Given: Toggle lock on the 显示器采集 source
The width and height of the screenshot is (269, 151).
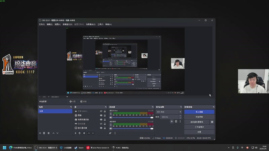Looking at the screenshot, I should pos(105,128).
